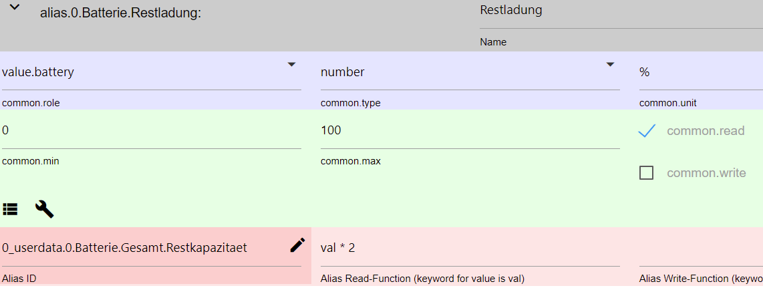Click the Alias Read-Function field with val * 2
The image size is (763, 292).
point(470,248)
